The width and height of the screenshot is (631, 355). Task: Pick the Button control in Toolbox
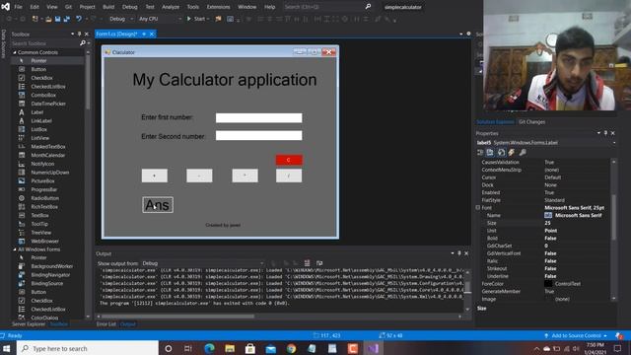(38, 69)
